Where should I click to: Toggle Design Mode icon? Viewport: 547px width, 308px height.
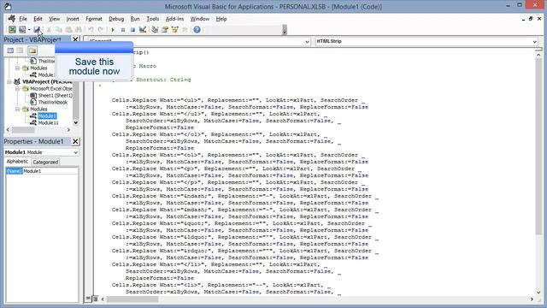(143, 30)
